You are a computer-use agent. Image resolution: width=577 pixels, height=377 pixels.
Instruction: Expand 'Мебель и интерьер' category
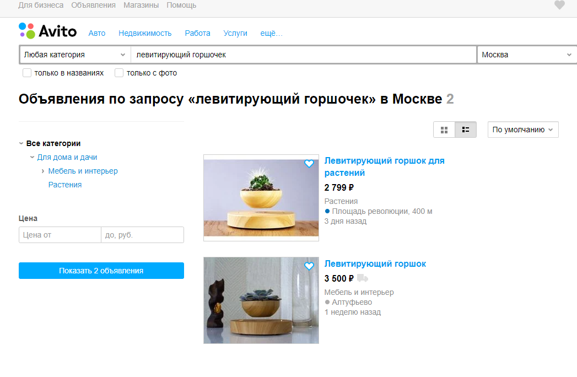pyautogui.click(x=42, y=171)
